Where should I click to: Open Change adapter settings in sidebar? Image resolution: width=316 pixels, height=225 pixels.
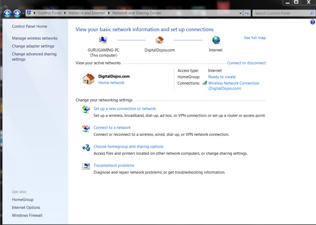click(33, 46)
